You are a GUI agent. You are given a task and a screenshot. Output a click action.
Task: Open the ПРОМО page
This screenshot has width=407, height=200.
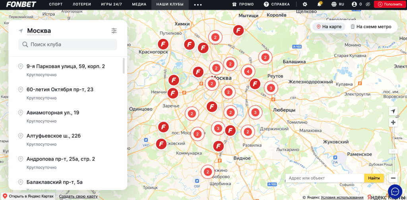click(x=246, y=4)
